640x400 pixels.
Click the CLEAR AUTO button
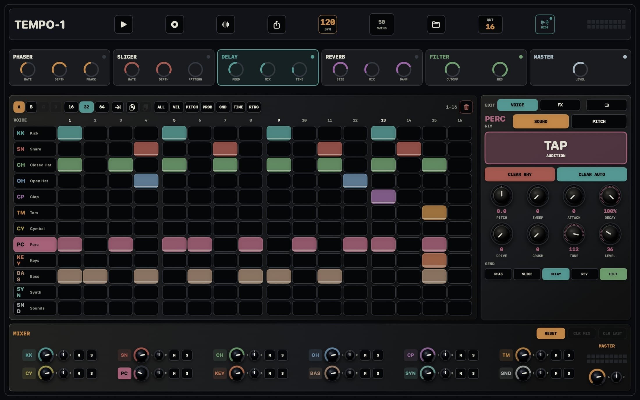[592, 175]
